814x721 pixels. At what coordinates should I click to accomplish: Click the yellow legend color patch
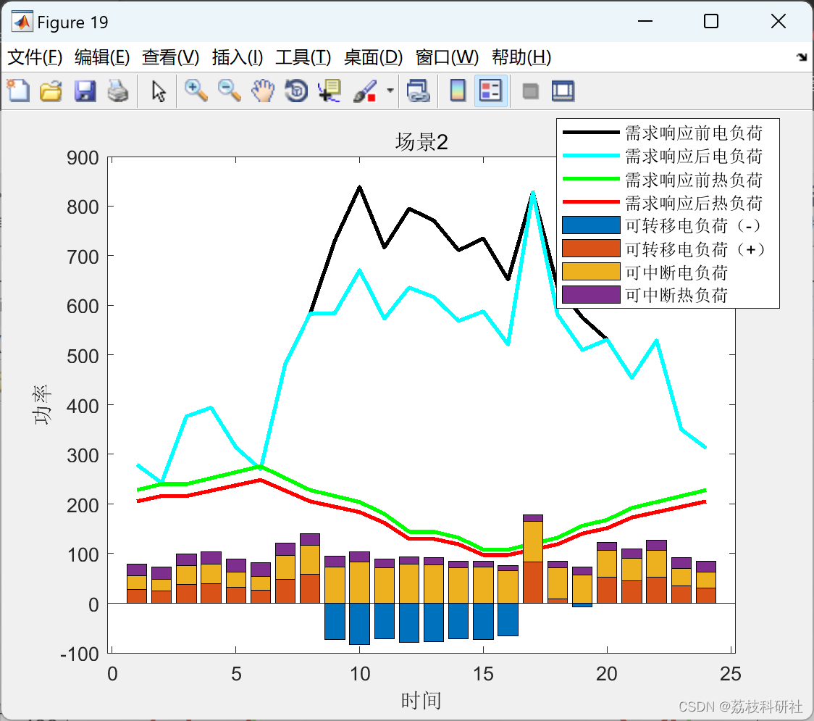click(x=591, y=271)
